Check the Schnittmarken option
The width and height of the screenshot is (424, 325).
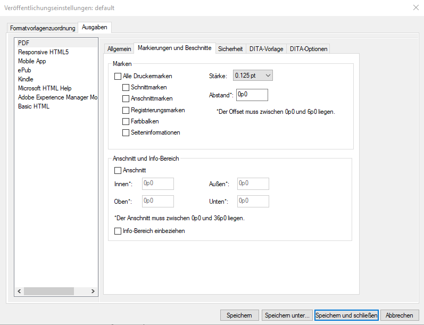click(x=126, y=87)
